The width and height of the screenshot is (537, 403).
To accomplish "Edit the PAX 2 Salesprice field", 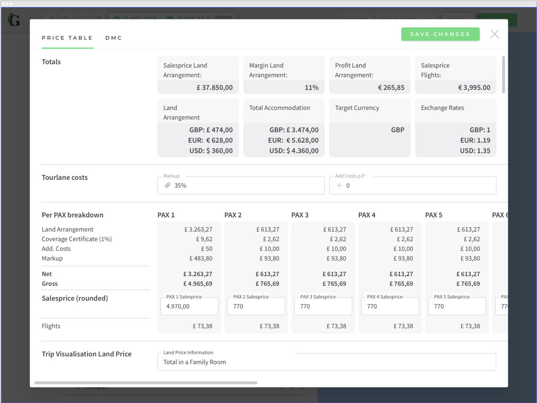I will point(256,306).
